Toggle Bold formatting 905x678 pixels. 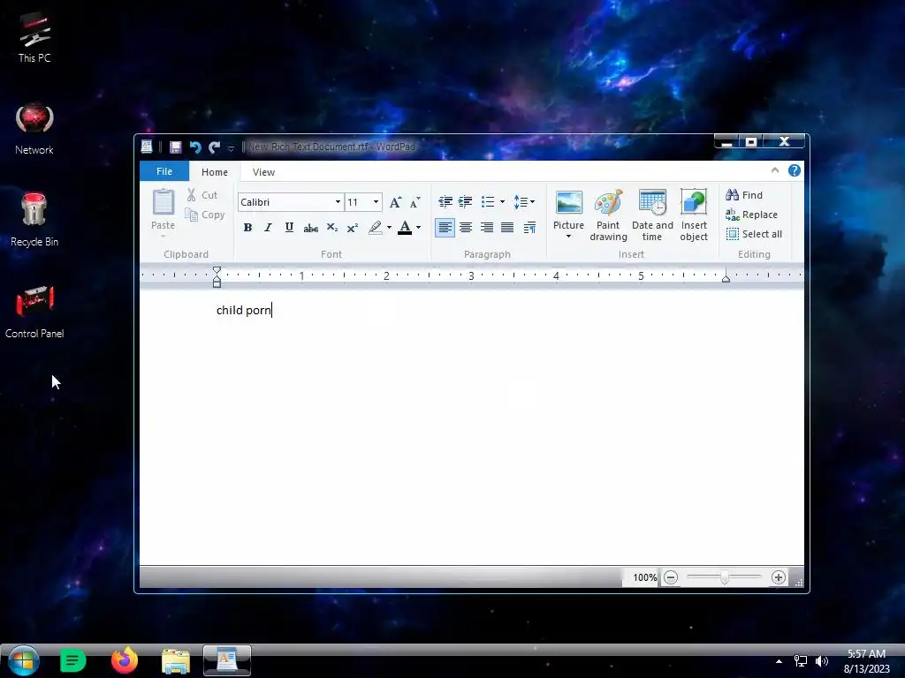point(247,228)
